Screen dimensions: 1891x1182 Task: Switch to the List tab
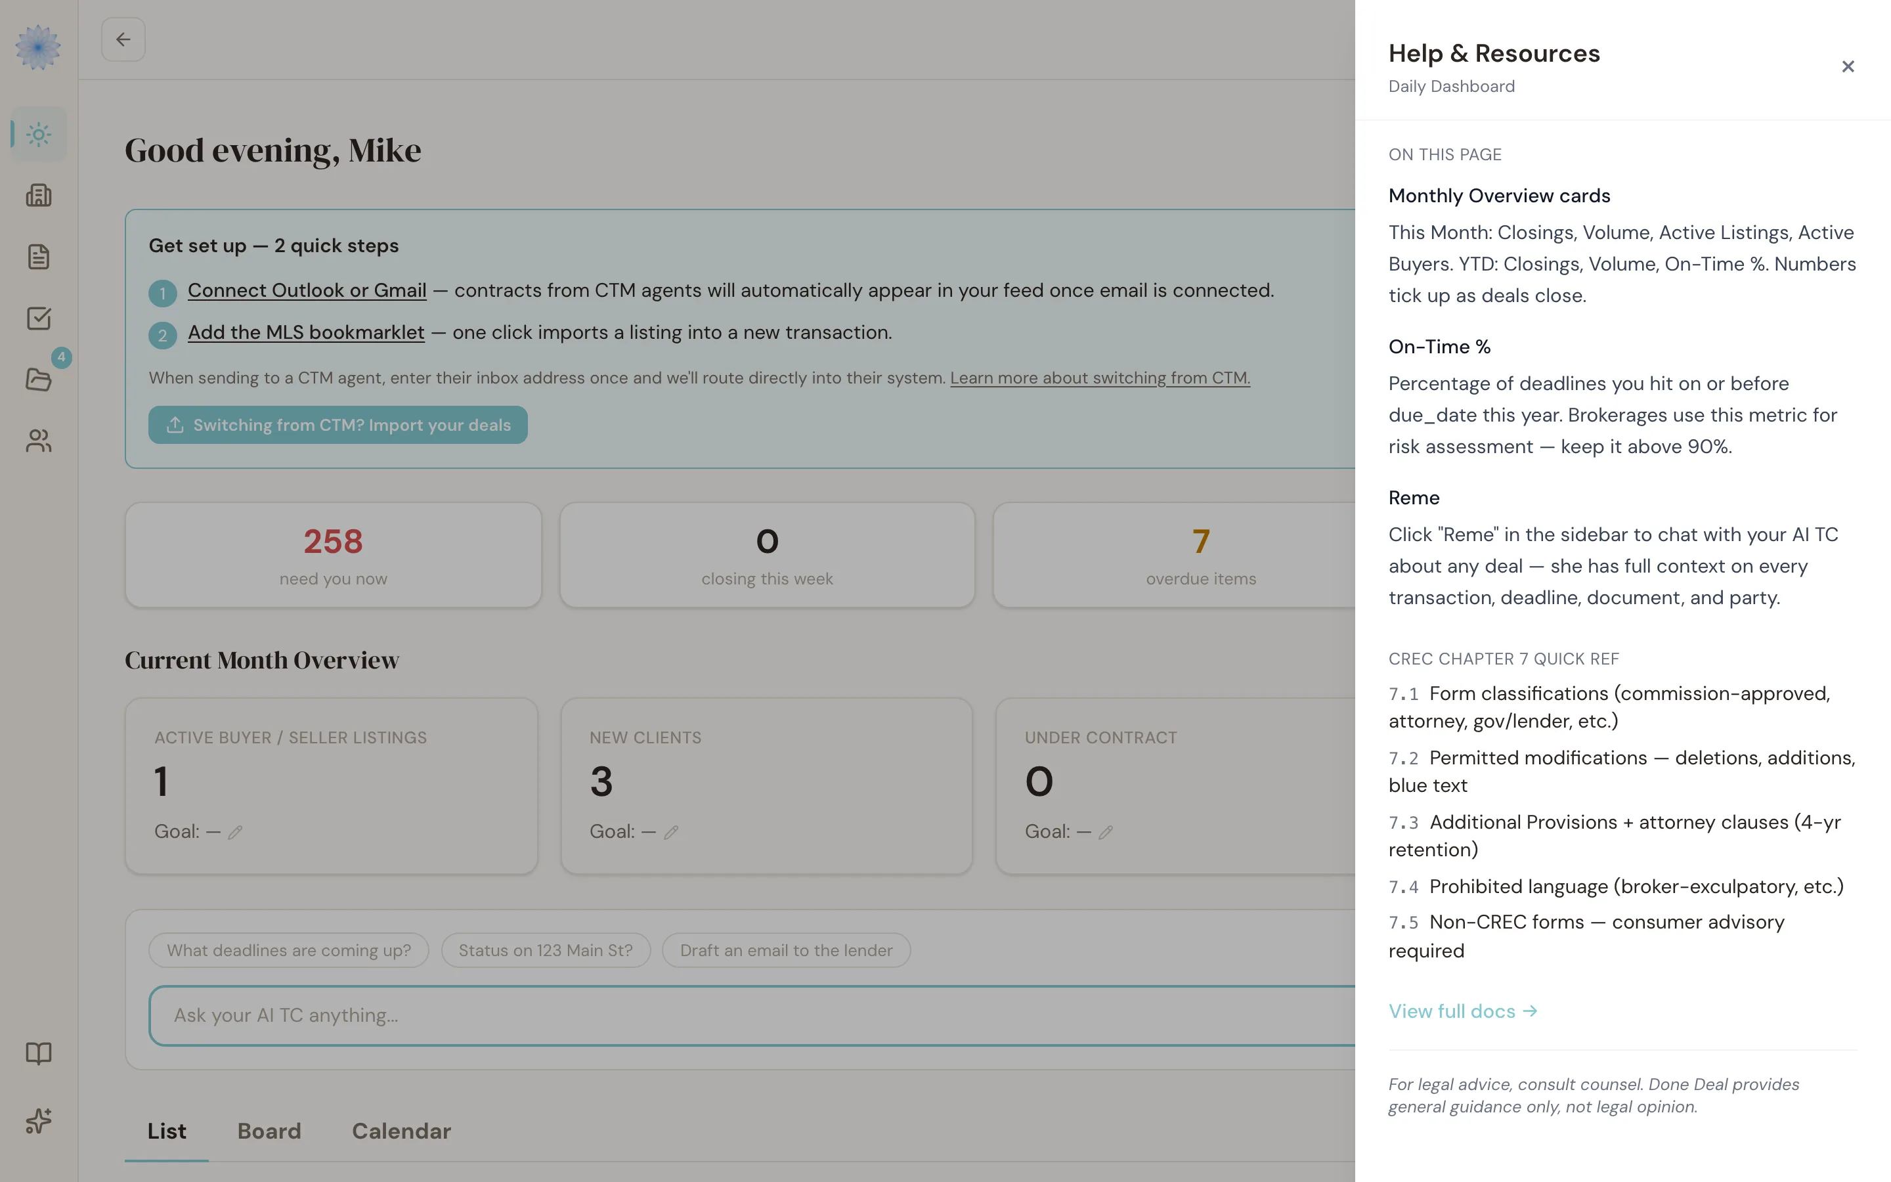pyautogui.click(x=166, y=1131)
